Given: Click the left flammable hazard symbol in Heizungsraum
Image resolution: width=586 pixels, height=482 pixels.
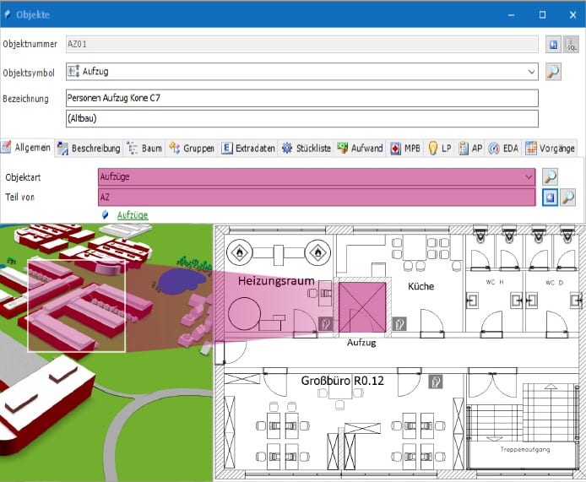Looking at the screenshot, I should pyautogui.click(x=239, y=251).
